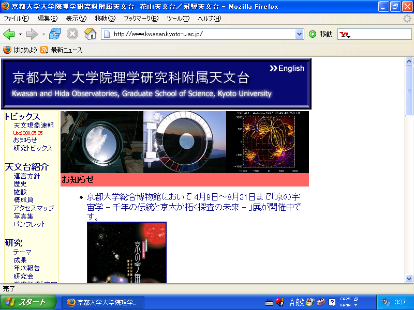The width and height of the screenshot is (414, 310).
Task: Click the Firefox taskbar button 京都大学大学院理学...
Action: (x=103, y=302)
